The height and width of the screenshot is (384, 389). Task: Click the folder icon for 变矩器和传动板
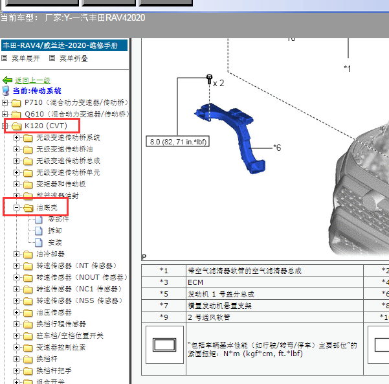(x=28, y=185)
